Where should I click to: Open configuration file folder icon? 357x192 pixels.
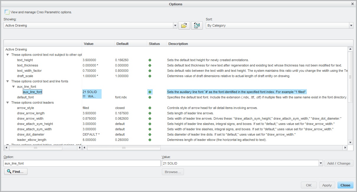(x=184, y=25)
